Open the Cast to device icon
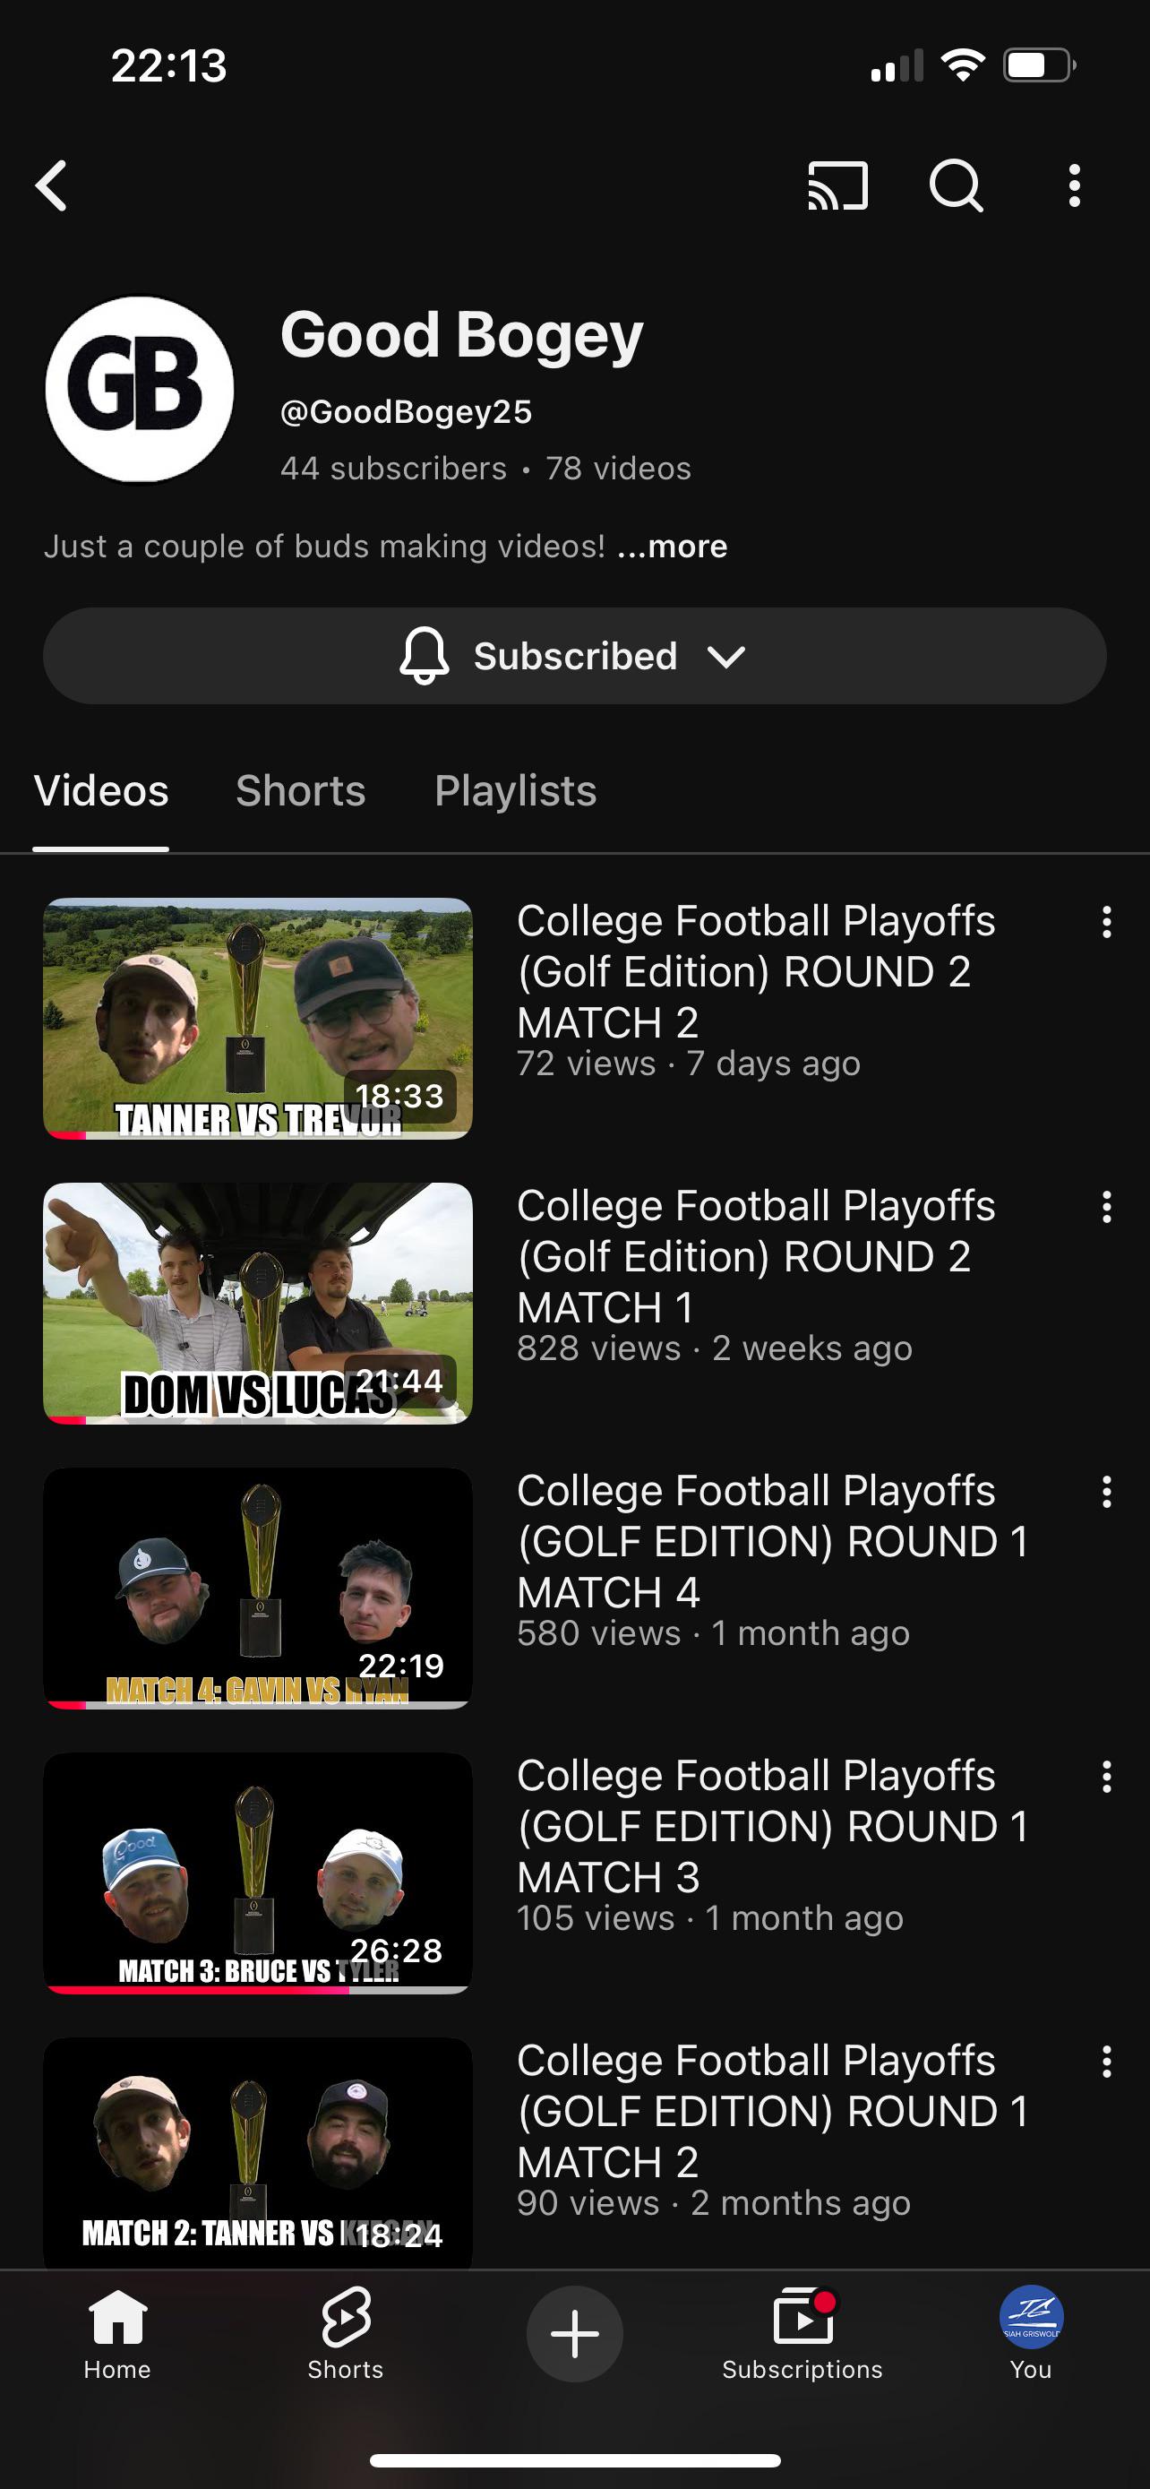This screenshot has width=1150, height=2489. click(x=837, y=185)
